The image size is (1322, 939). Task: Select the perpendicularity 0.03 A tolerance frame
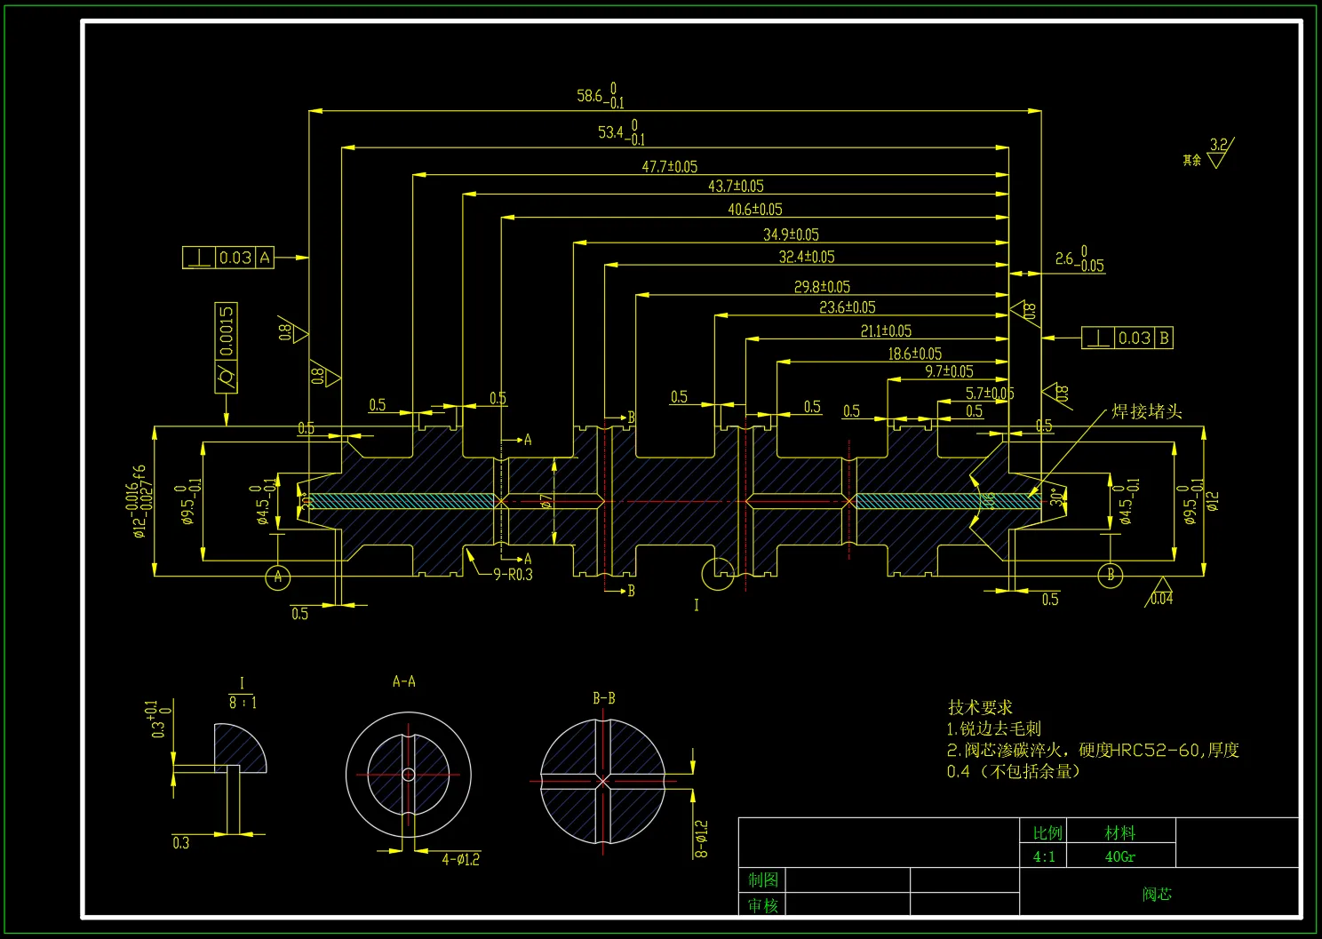pos(228,258)
